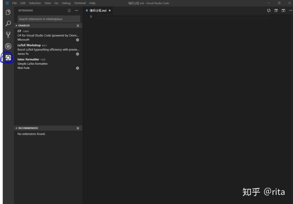Click the Nick Fode publisher name
The height and width of the screenshot is (204, 293).
24,68
